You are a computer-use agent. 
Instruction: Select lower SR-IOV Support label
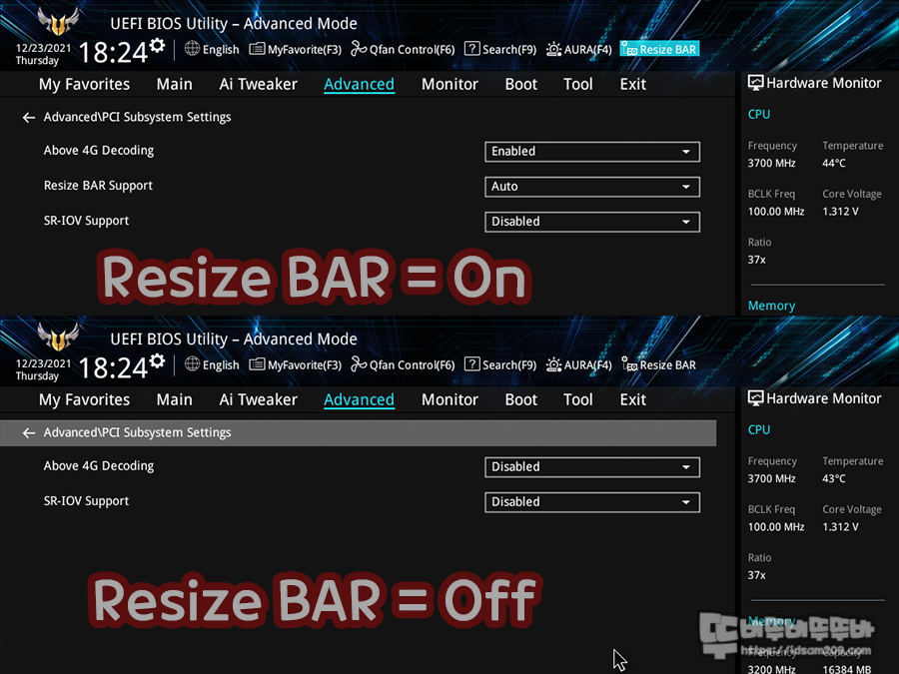click(86, 501)
